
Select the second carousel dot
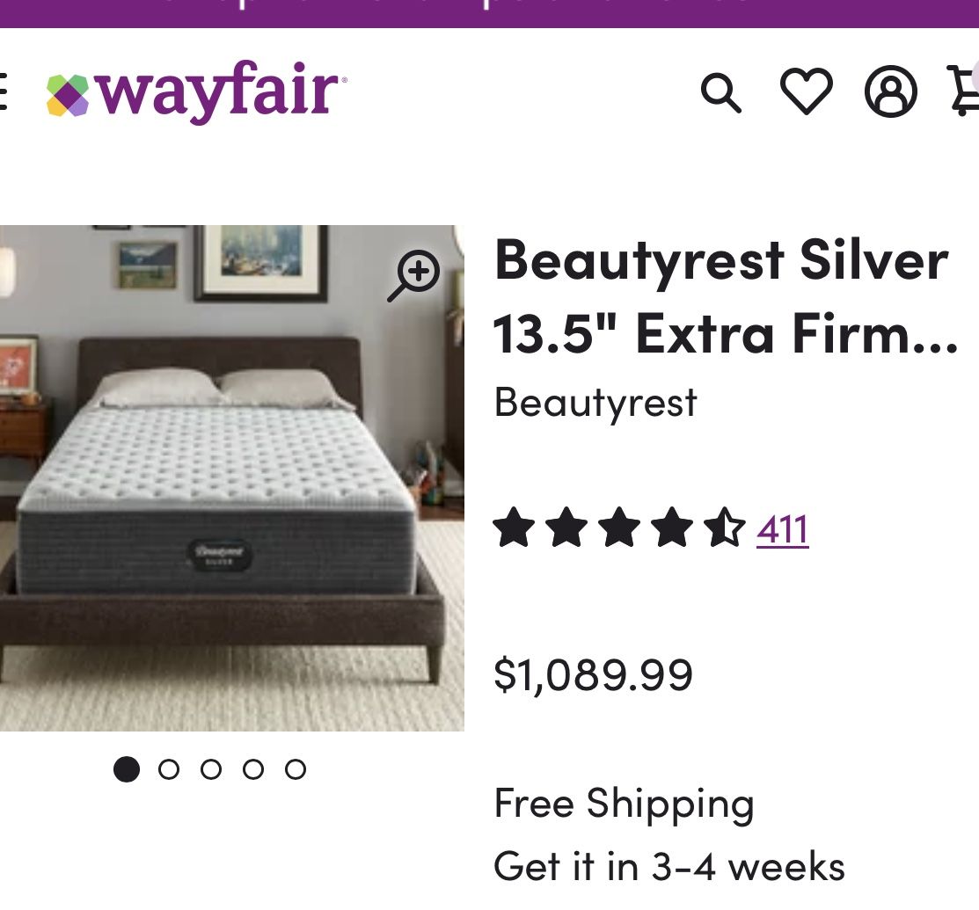[x=169, y=768]
